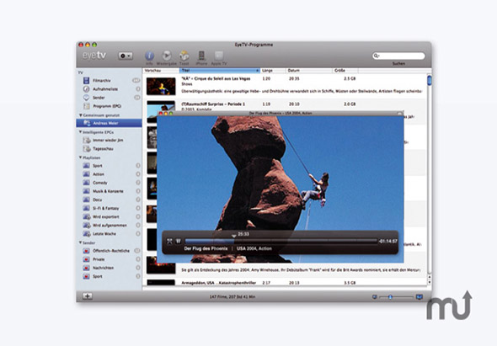Open the Tagesschau smart guide
This screenshot has width=497, height=346.
pos(103,149)
